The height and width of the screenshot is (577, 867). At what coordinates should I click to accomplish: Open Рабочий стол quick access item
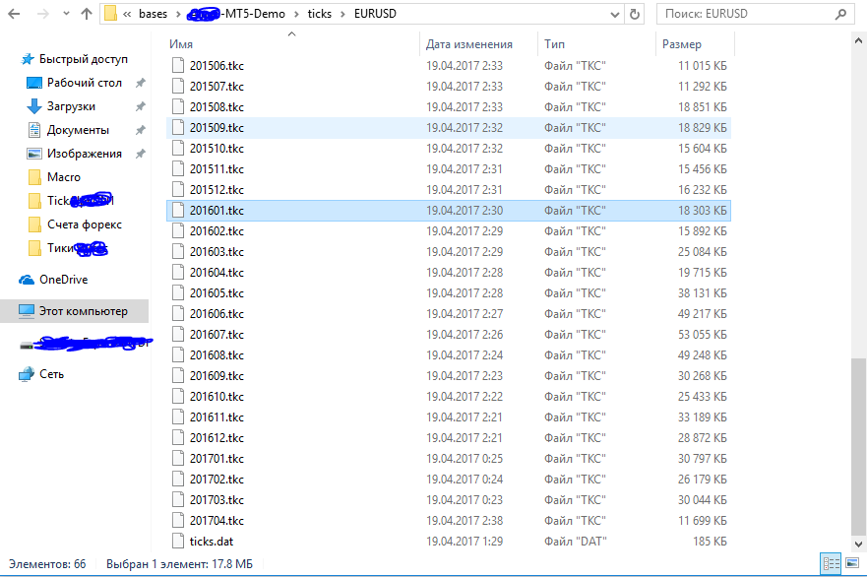coord(75,83)
